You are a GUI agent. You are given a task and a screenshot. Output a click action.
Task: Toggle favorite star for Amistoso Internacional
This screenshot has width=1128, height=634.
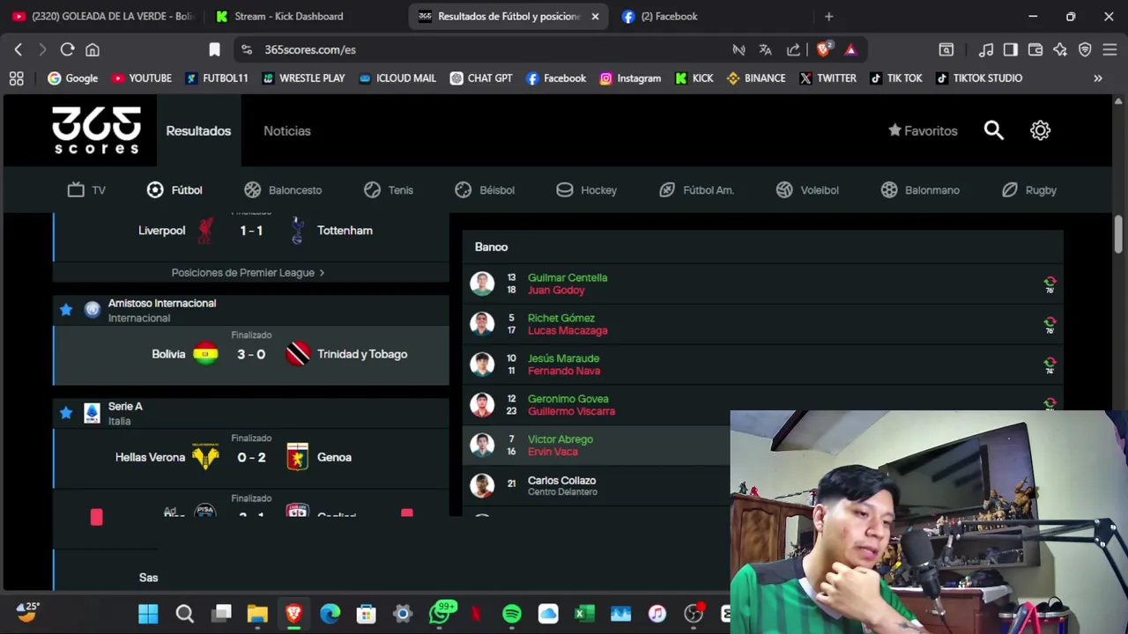tap(66, 310)
